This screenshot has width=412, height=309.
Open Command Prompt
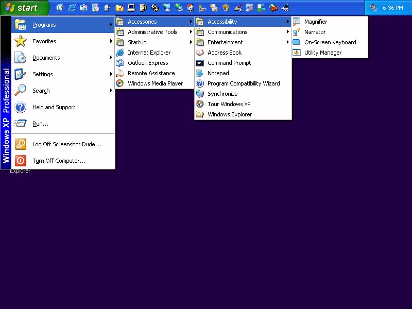point(229,63)
